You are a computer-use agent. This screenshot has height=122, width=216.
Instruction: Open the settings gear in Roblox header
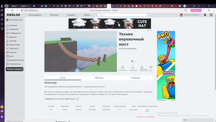[211, 15]
